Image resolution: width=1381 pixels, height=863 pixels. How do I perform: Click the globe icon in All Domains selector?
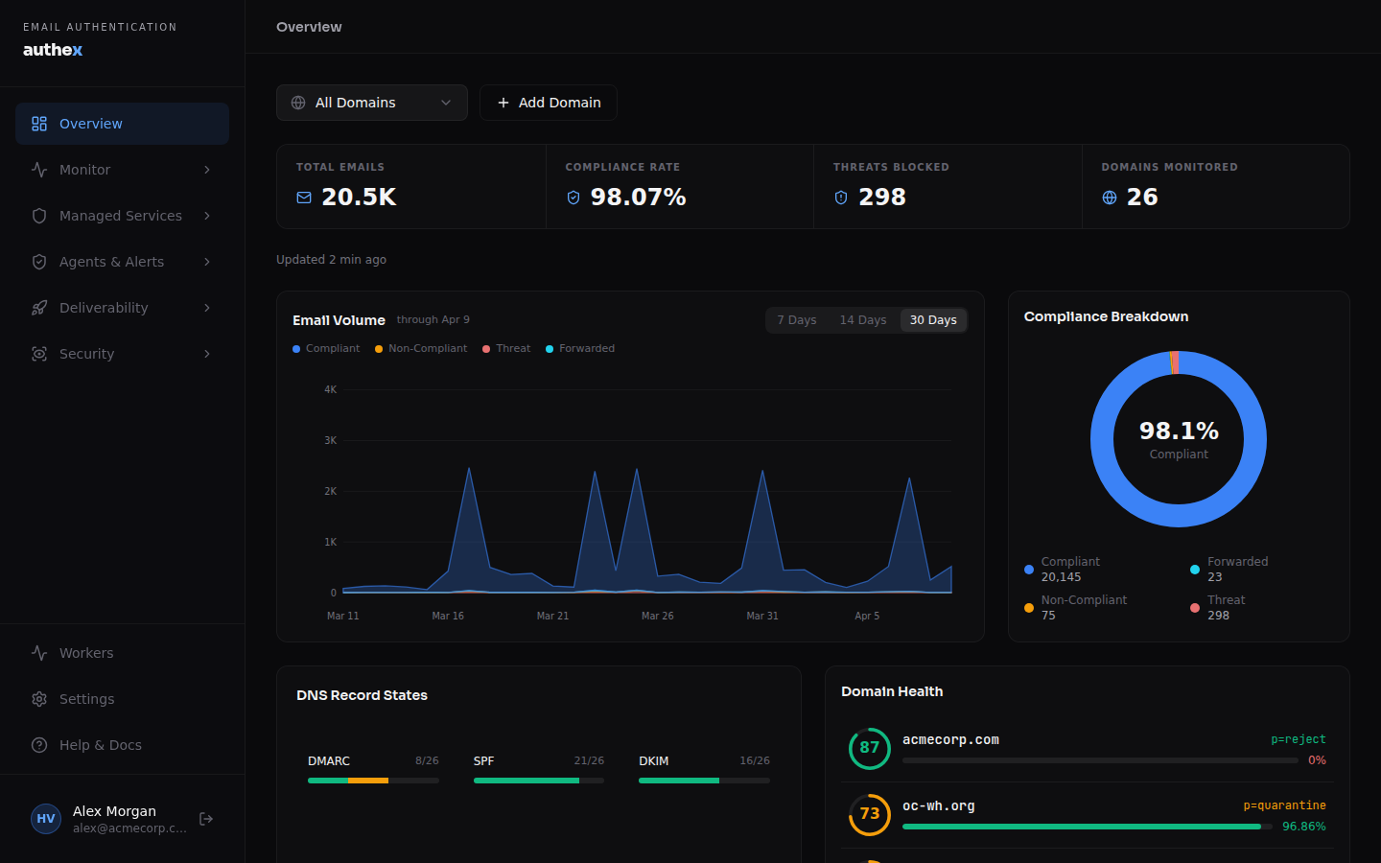[298, 103]
